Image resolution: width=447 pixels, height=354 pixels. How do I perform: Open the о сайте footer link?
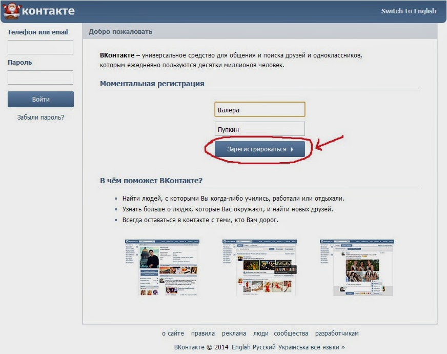(173, 333)
